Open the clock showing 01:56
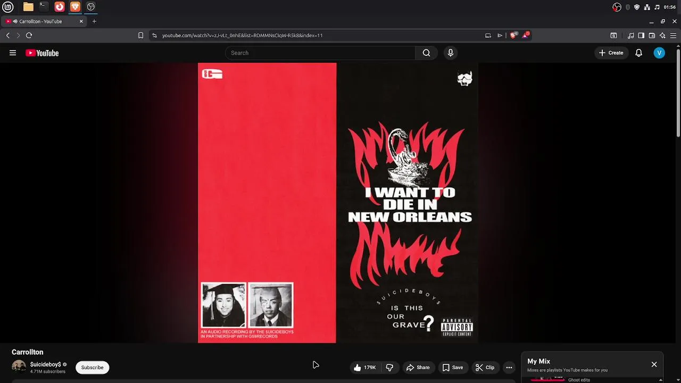This screenshot has height=383, width=681. tap(670, 7)
